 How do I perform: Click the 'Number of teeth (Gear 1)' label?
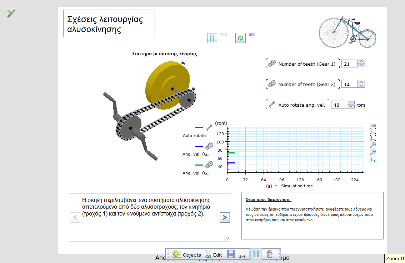(307, 64)
